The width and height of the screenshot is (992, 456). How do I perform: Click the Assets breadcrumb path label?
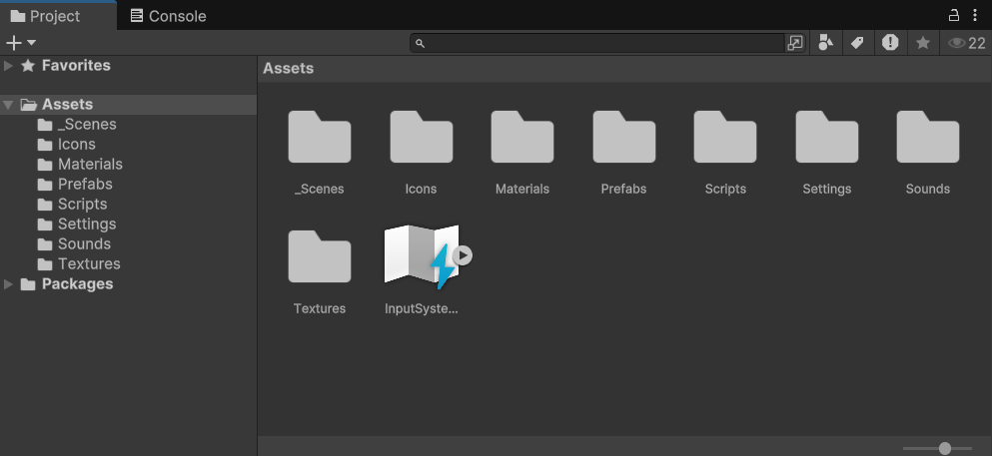[x=289, y=68]
